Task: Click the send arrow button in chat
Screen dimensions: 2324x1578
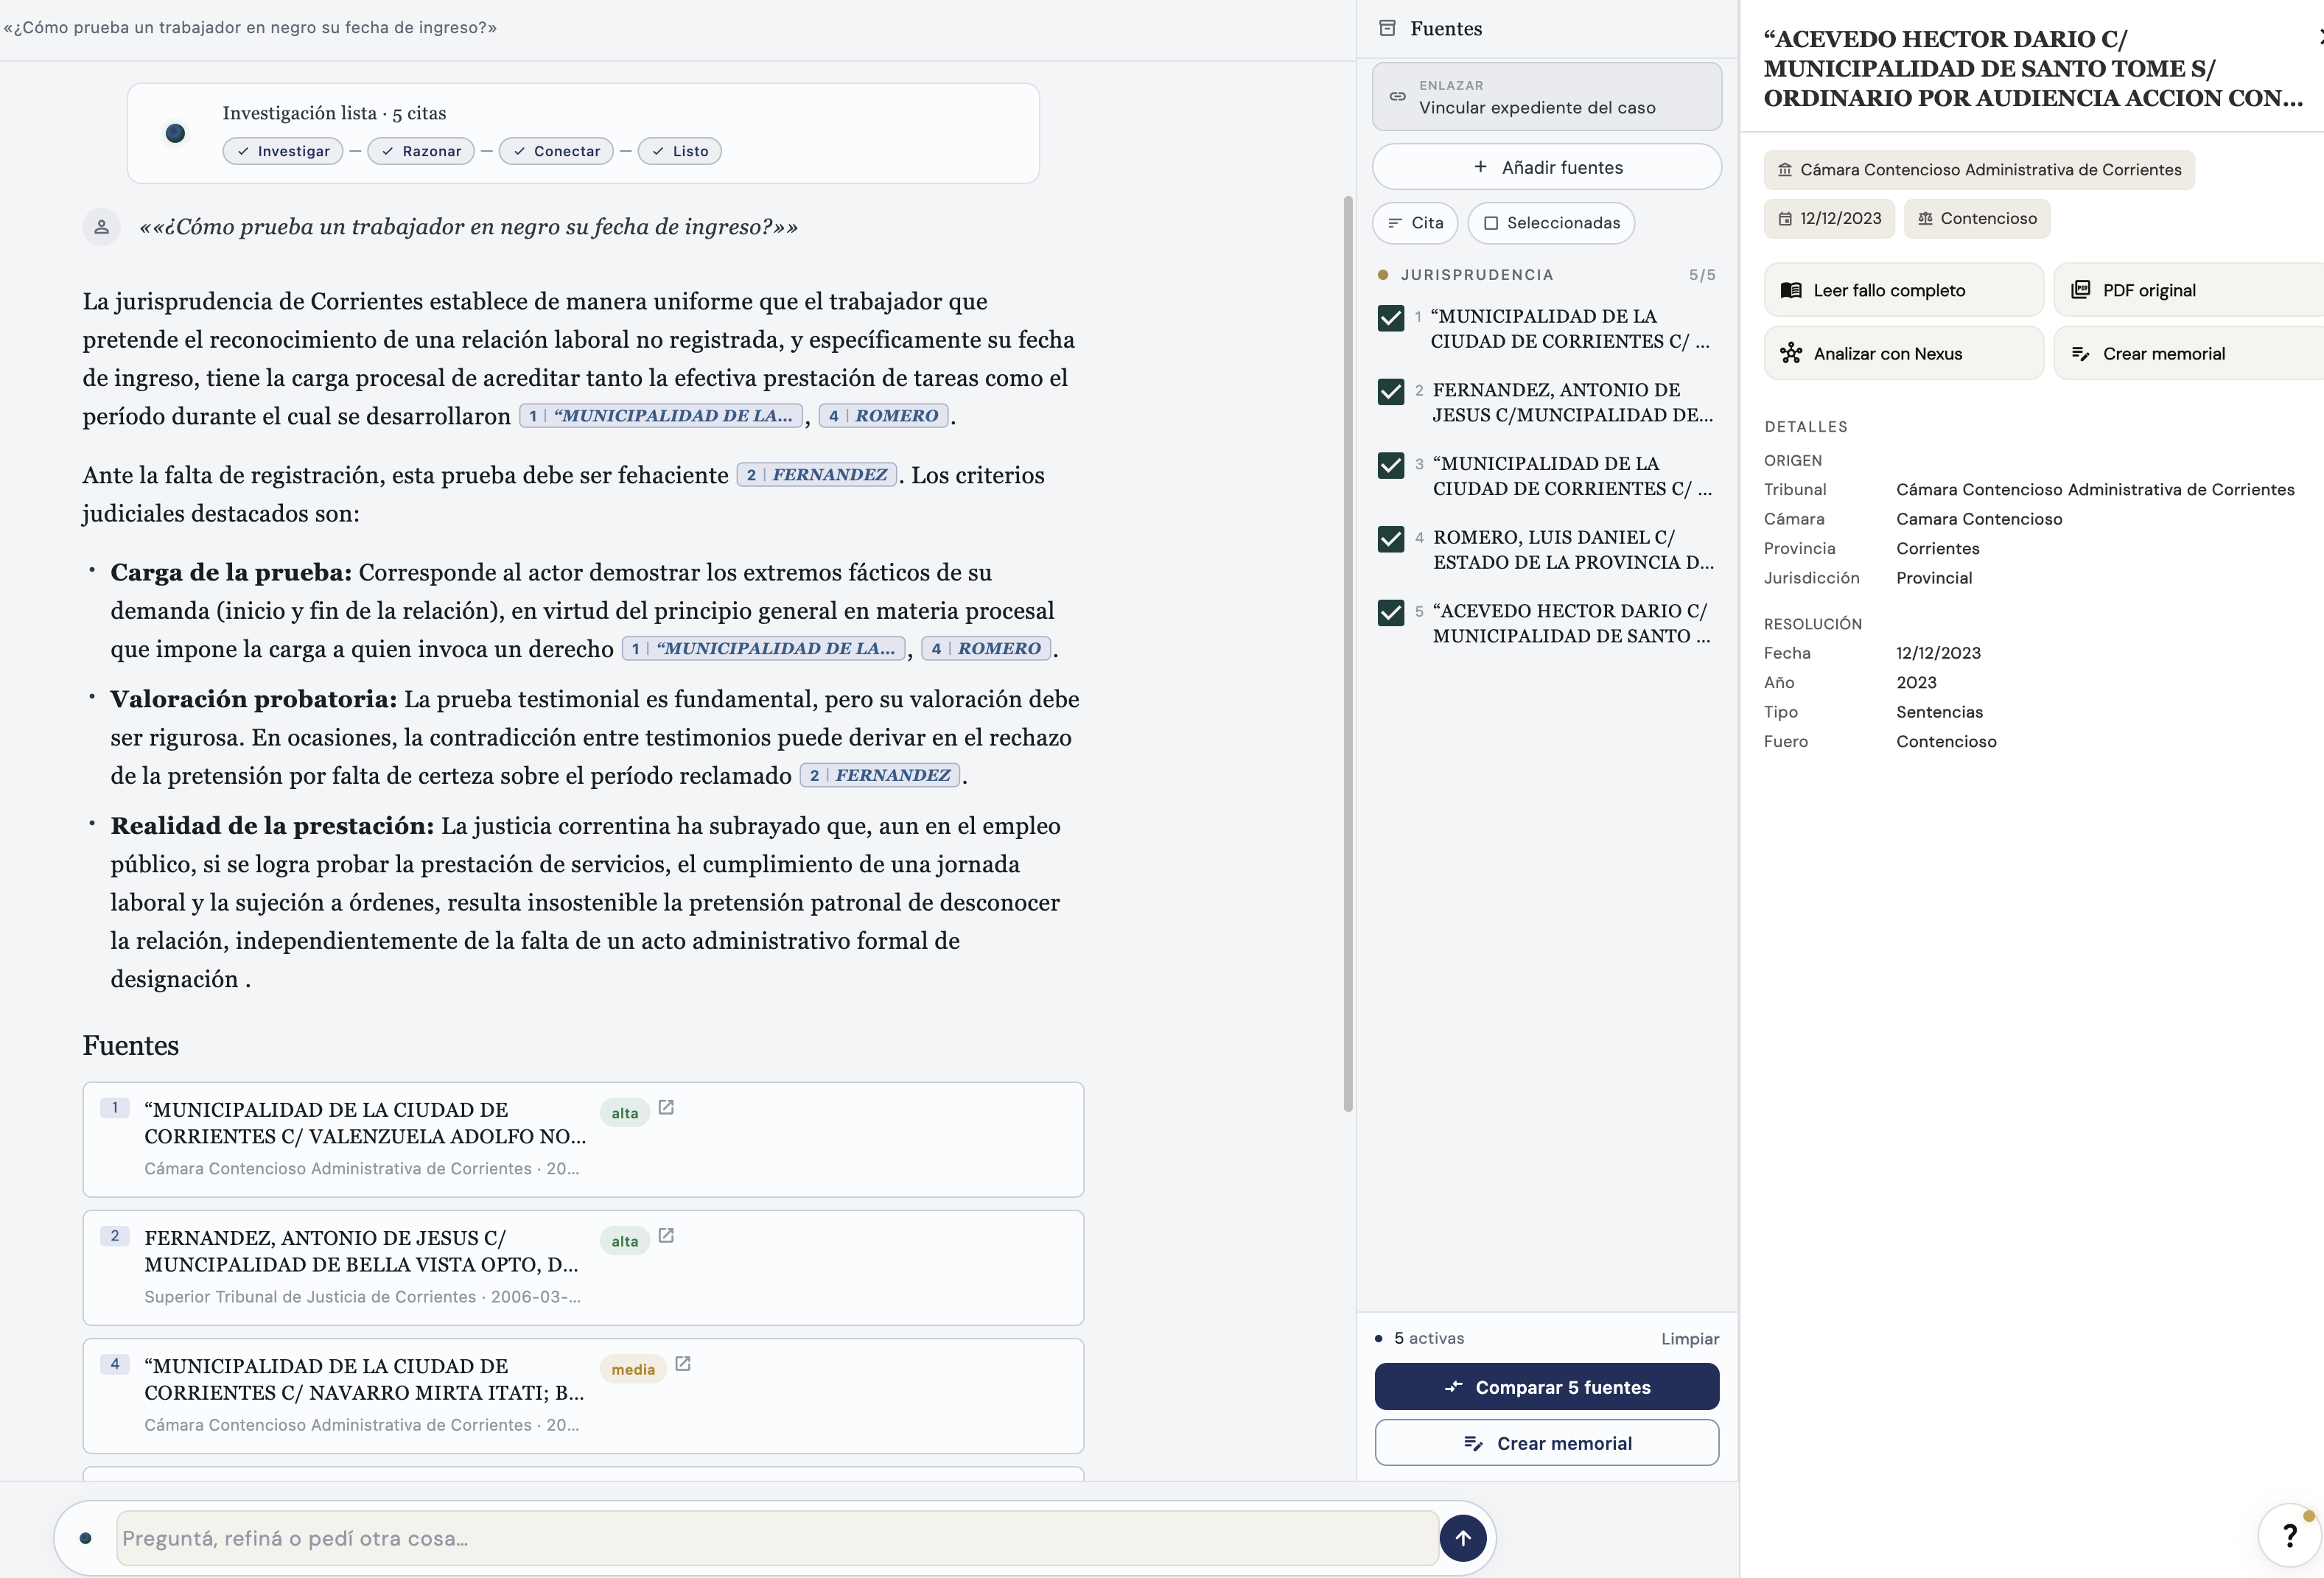Action: pos(1462,1538)
